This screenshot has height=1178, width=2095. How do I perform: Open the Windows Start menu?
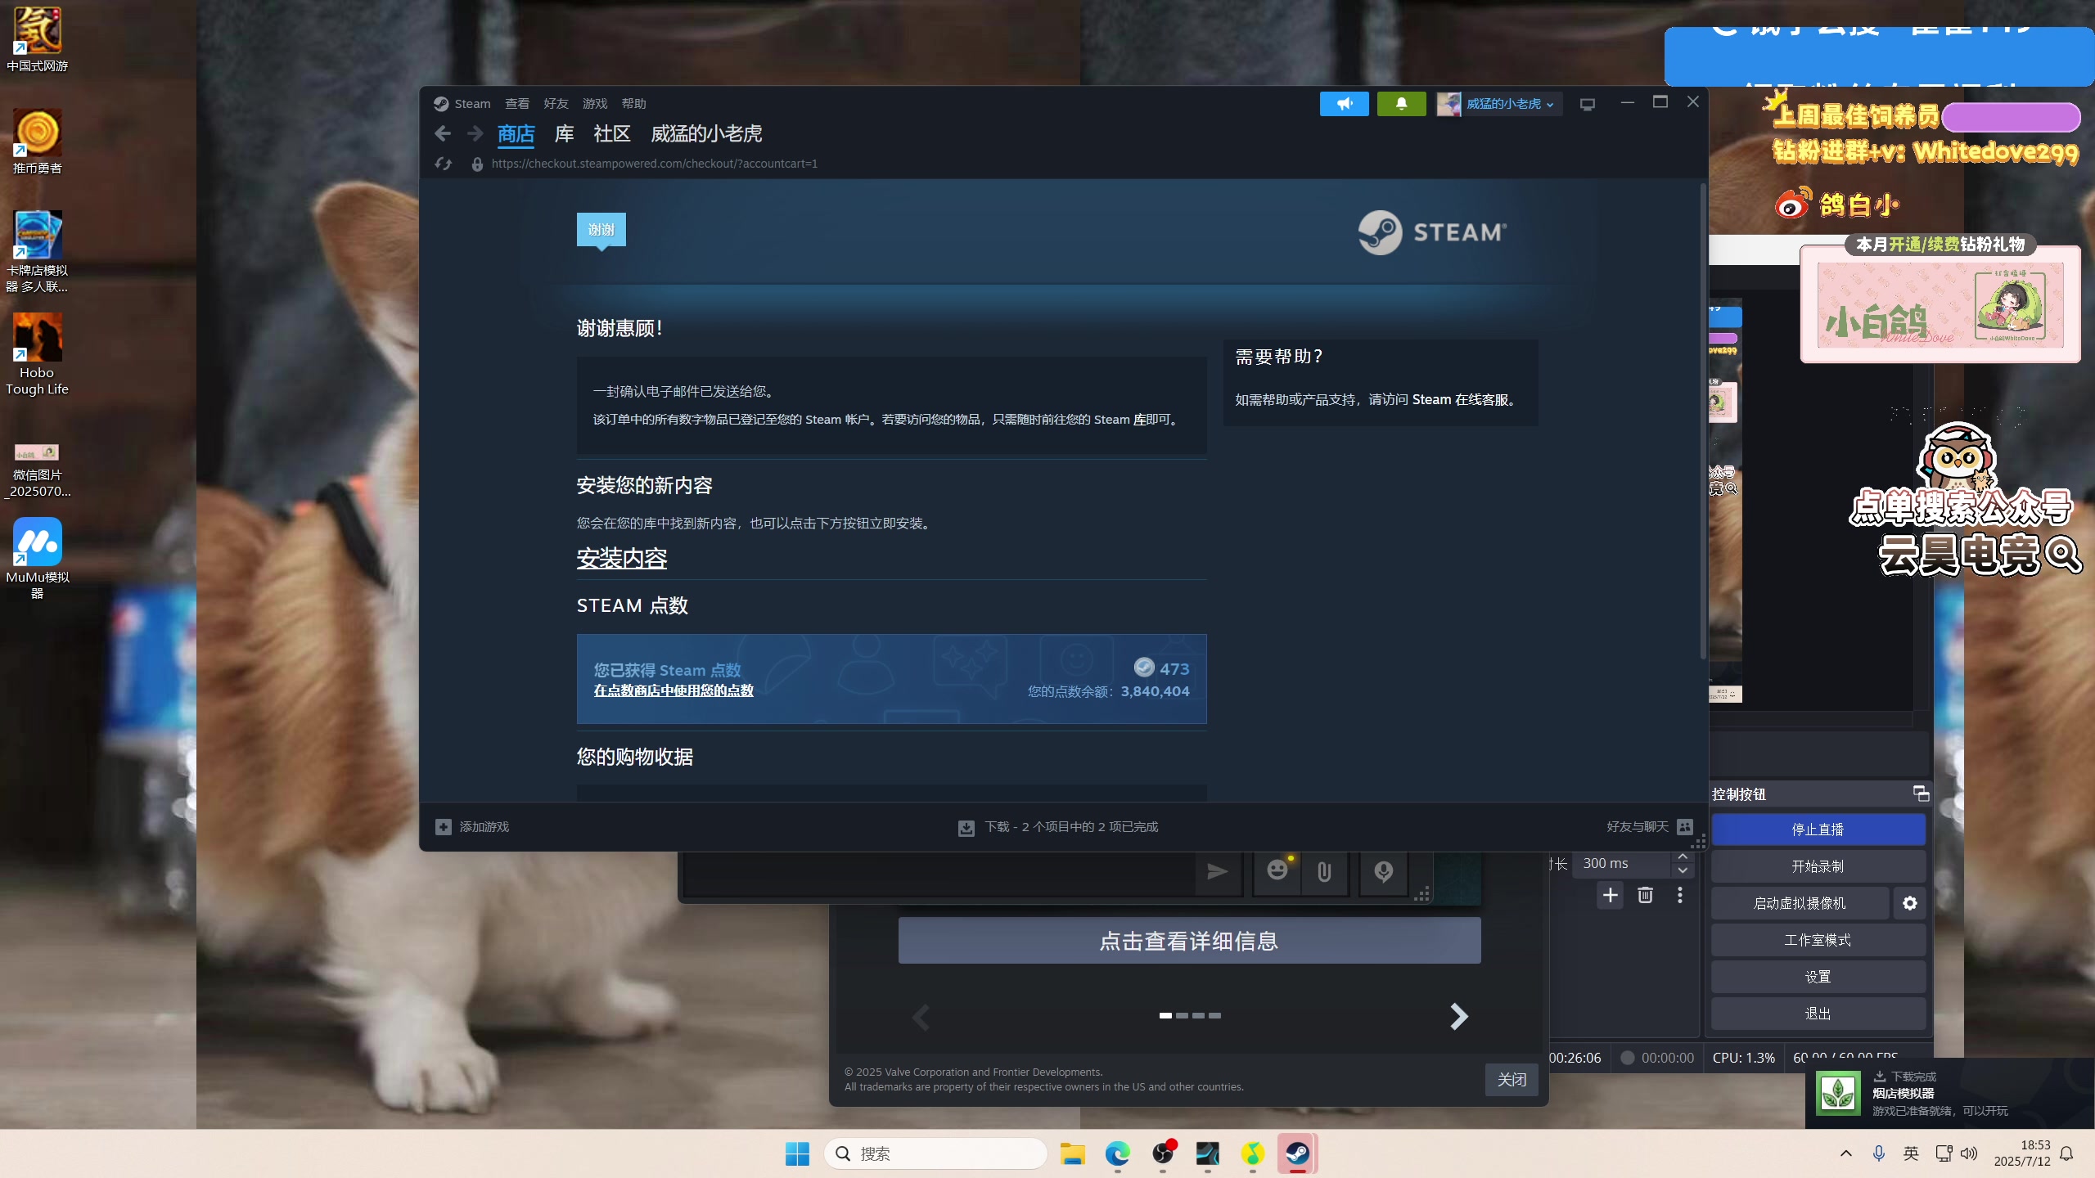(797, 1153)
